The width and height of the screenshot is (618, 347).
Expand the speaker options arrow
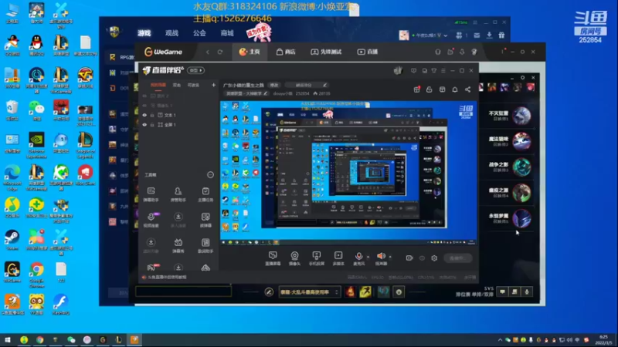(x=390, y=257)
